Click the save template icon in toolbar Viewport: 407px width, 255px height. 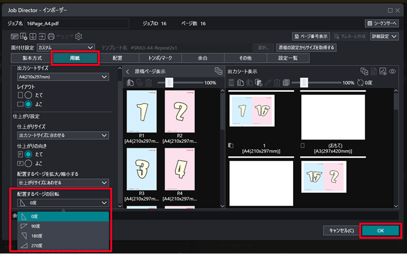(23, 37)
